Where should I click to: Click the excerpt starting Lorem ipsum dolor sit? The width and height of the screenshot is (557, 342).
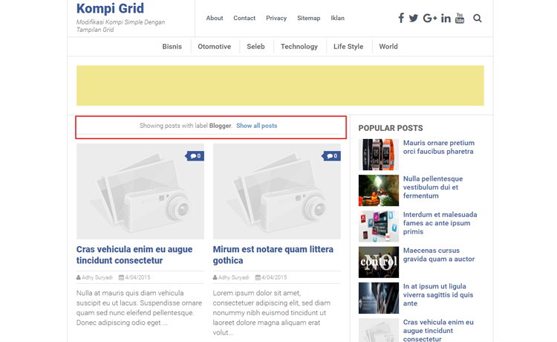272,313
